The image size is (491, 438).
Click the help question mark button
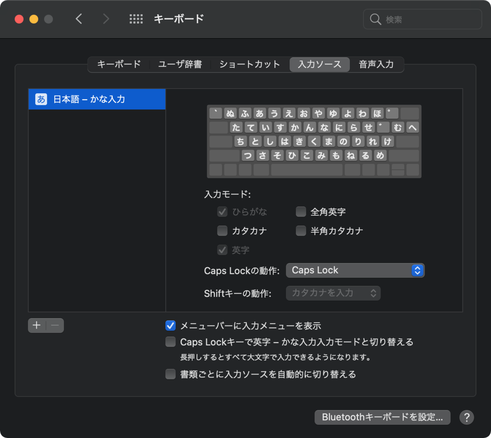[x=466, y=417]
